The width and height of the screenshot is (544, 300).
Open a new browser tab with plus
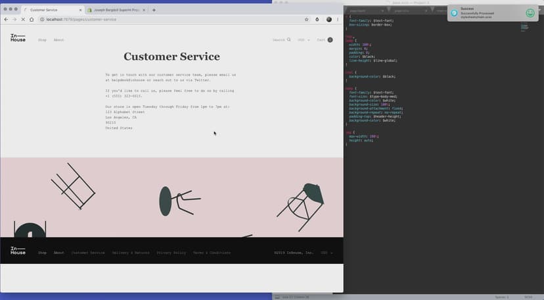154,10
